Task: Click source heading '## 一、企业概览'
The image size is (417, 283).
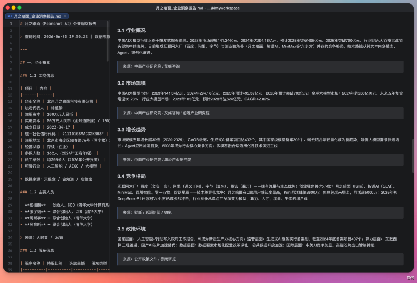Action: click(35, 63)
